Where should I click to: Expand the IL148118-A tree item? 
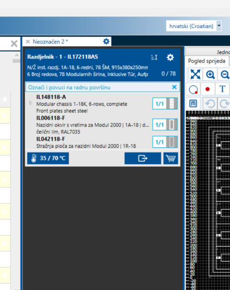[x=31, y=103]
